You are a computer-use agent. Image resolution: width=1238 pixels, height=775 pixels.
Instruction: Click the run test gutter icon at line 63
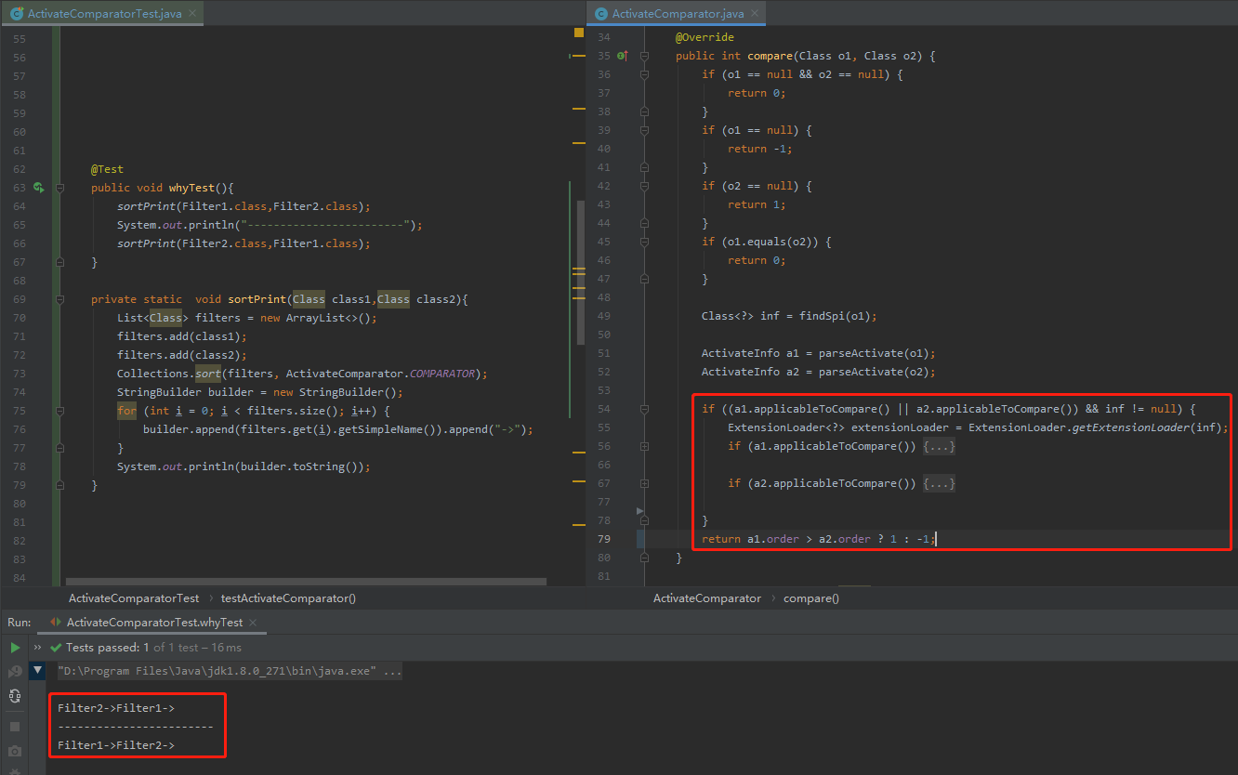tap(39, 188)
